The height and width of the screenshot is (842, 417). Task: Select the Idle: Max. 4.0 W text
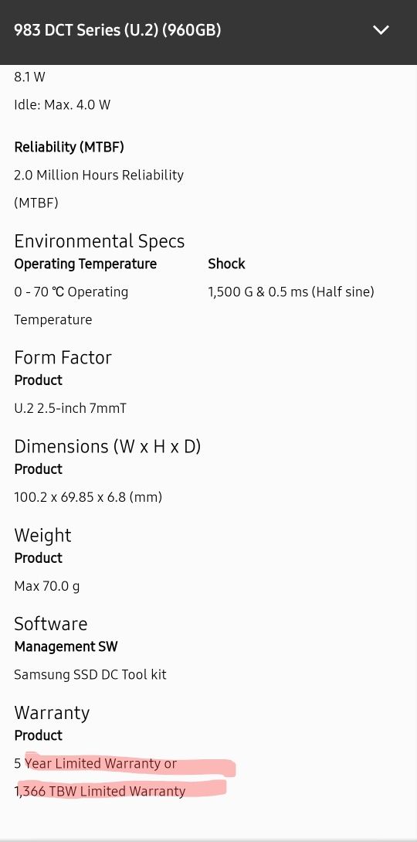point(63,104)
